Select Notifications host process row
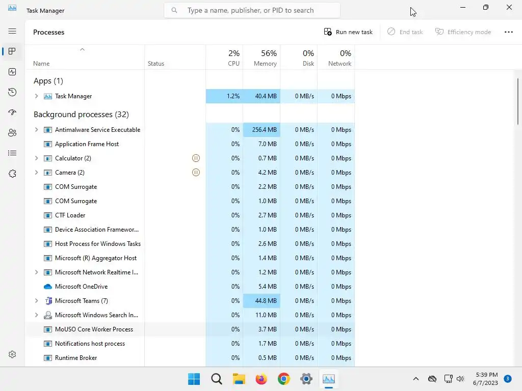The width and height of the screenshot is (522, 391). [190, 344]
